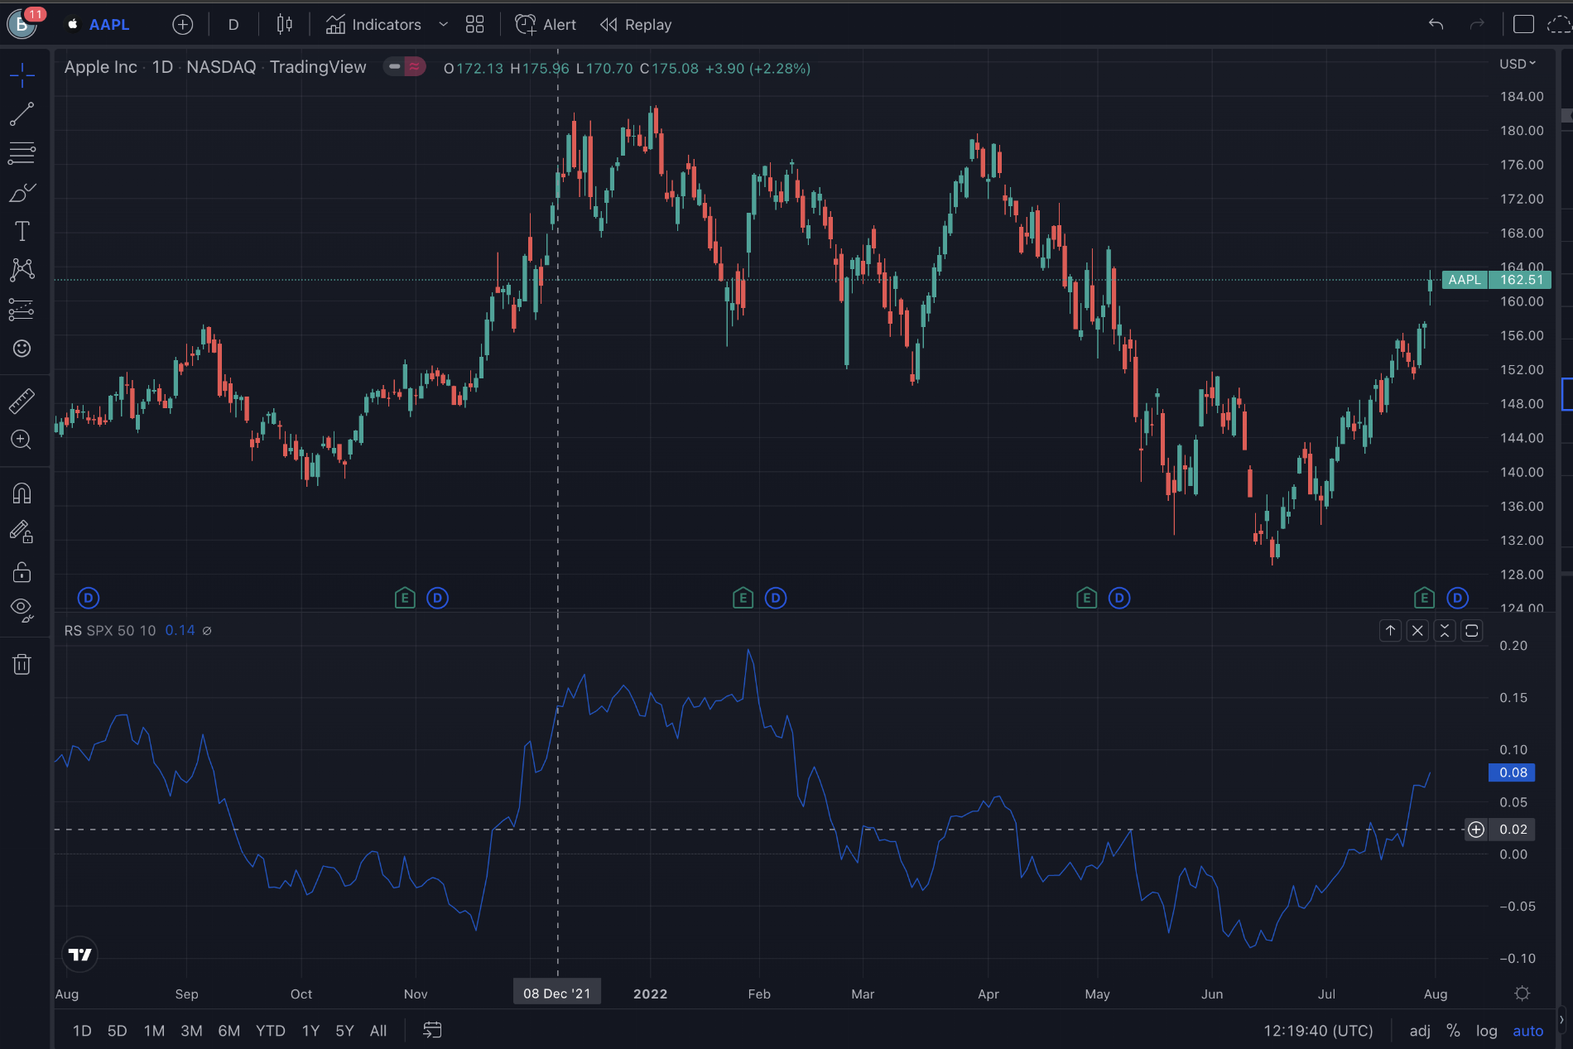Select the Text annotation tool
Viewport: 1573px width, 1049px height.
pos(22,231)
